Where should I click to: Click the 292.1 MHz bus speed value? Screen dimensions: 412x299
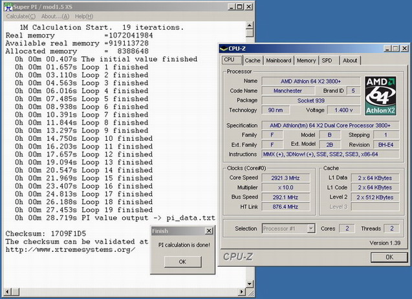tap(286, 197)
